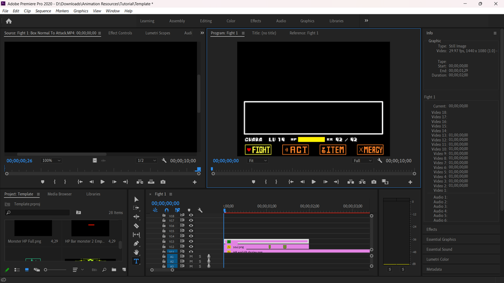Activate the Hand tool
This screenshot has width=504, height=283.
[137, 252]
